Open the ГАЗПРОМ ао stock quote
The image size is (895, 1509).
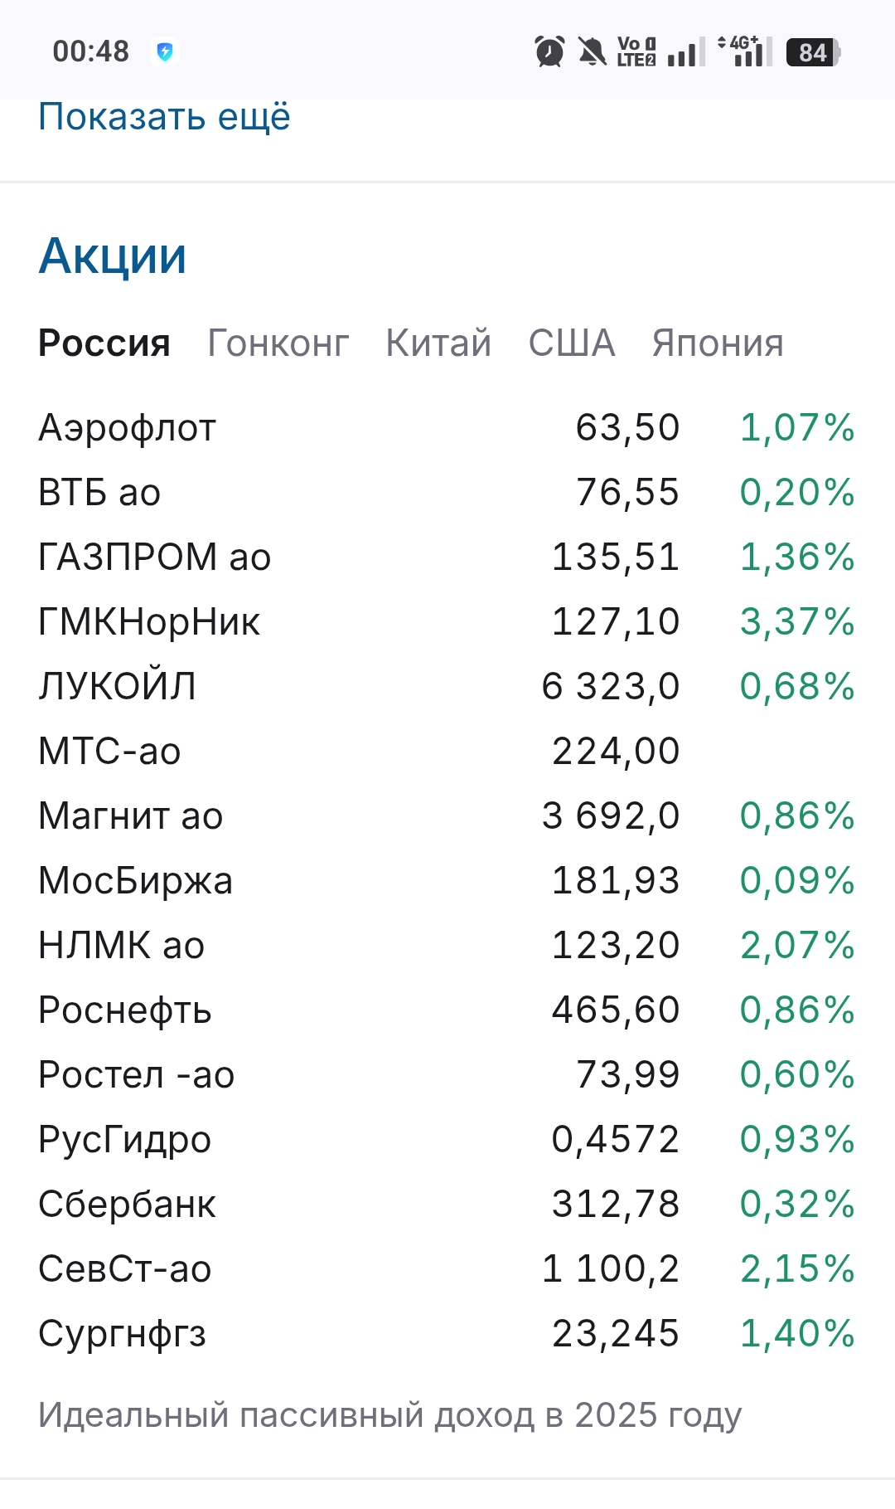[155, 557]
